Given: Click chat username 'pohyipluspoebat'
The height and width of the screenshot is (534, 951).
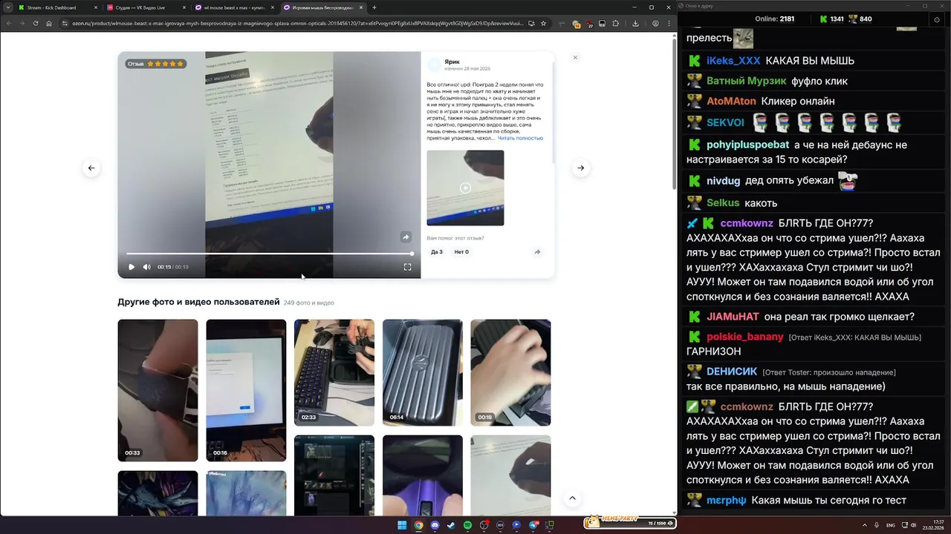Looking at the screenshot, I should coord(747,145).
